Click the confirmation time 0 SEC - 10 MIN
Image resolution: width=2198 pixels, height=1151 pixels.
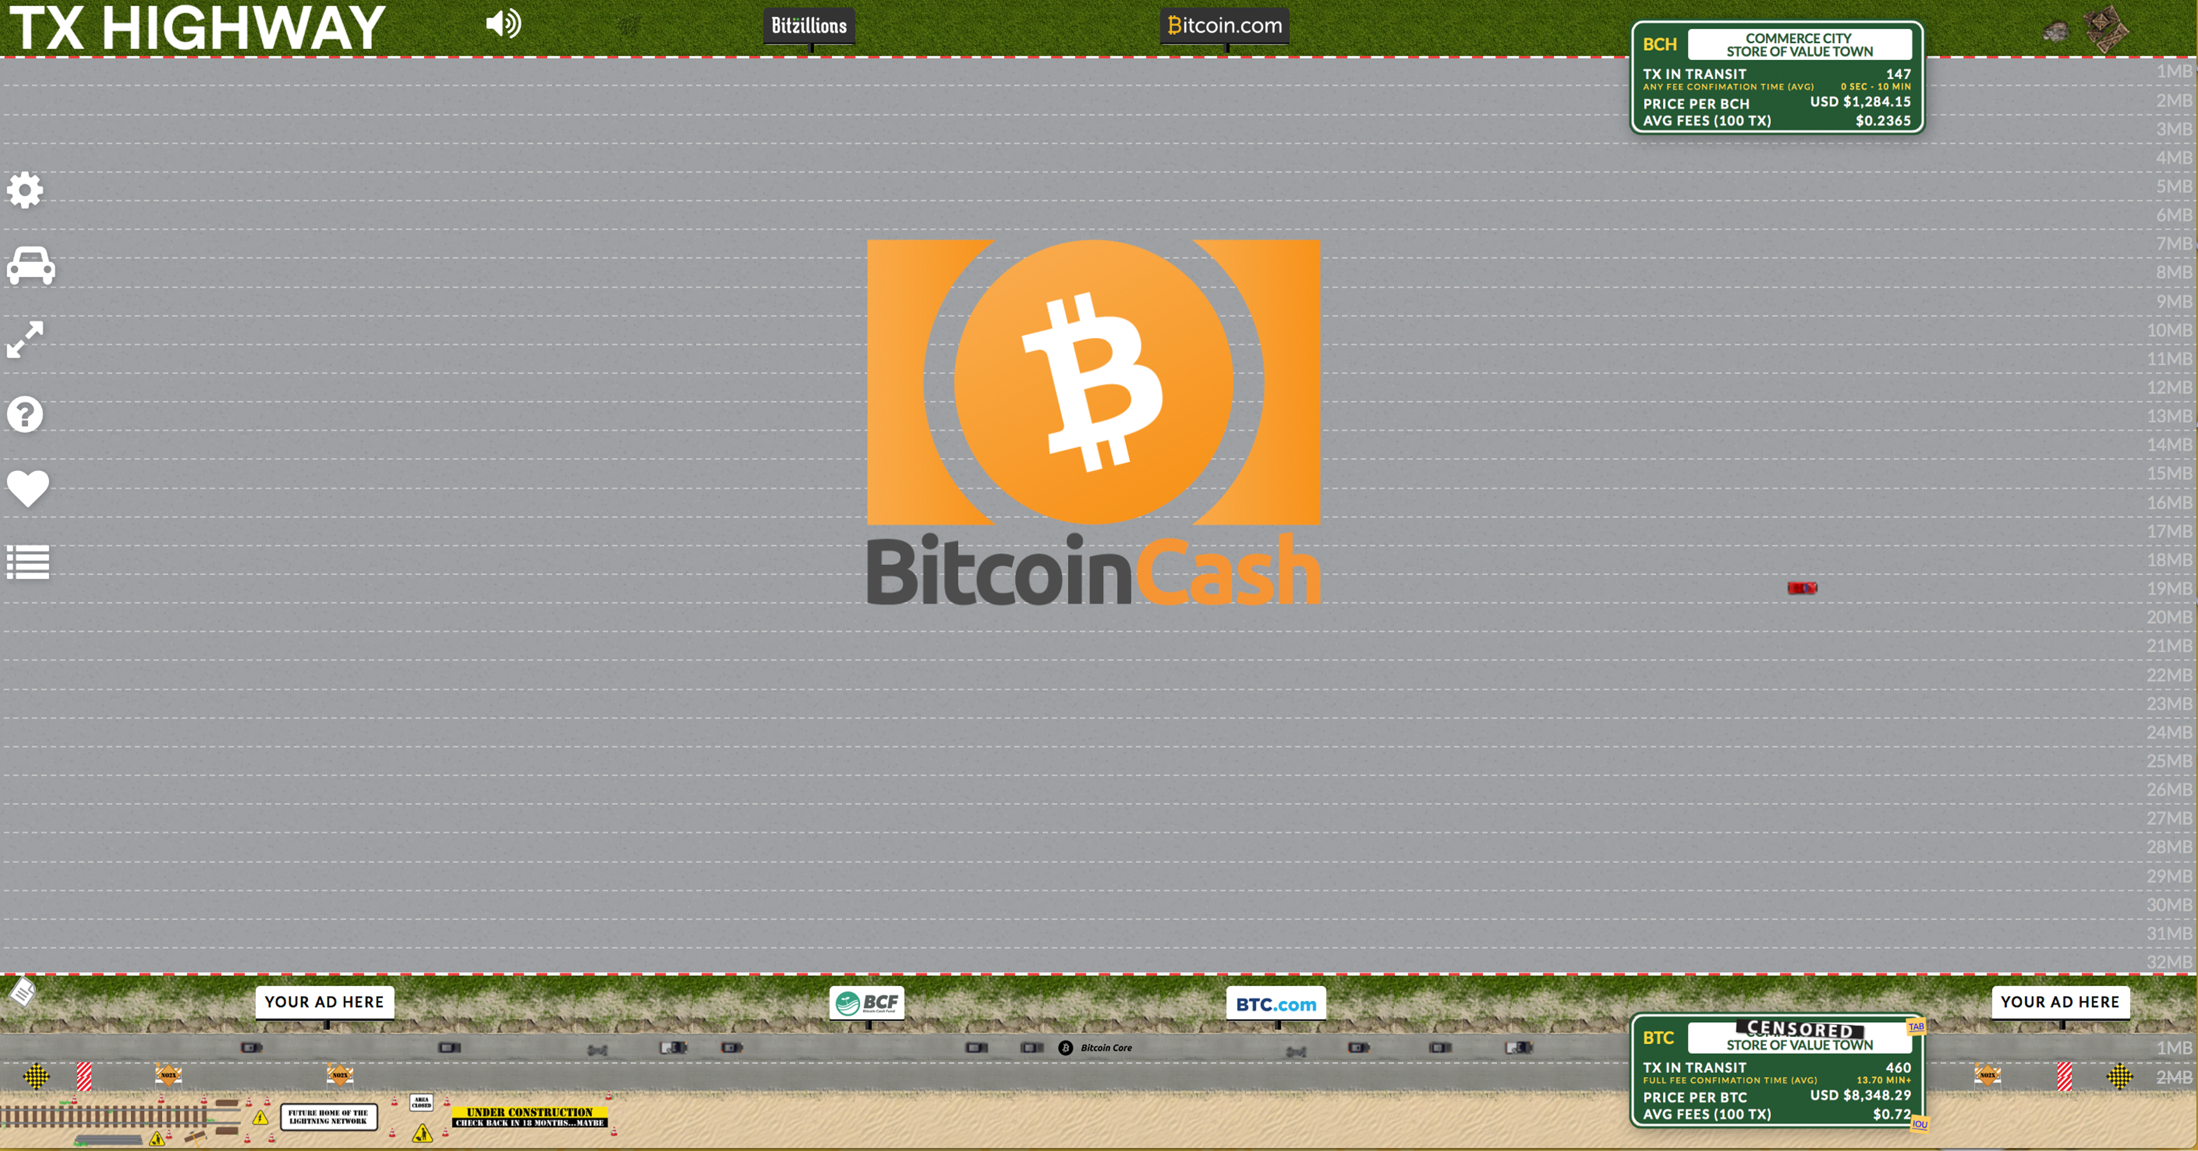[1876, 86]
